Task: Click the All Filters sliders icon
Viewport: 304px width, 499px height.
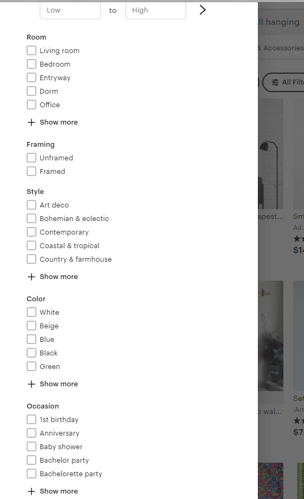Action: (x=275, y=82)
